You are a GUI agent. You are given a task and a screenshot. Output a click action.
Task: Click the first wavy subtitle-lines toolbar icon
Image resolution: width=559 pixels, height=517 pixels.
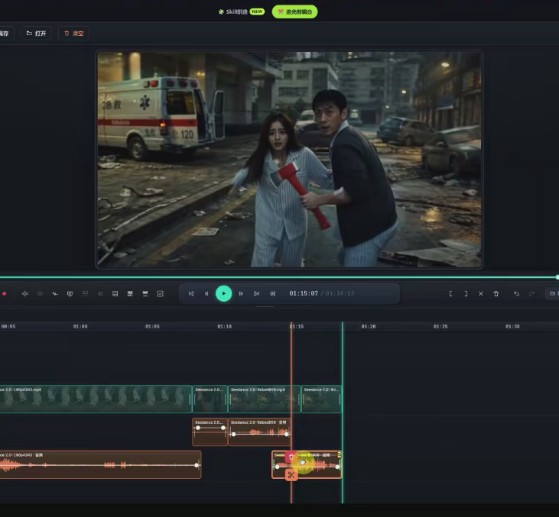130,294
